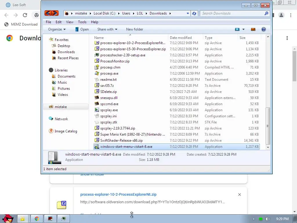297x223 pixels.
Task: Reload the page in Chrome
Action: pos(25,15)
